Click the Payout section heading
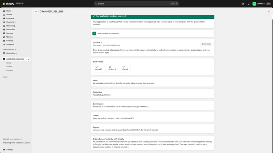The image size is (273, 153). [96, 127]
